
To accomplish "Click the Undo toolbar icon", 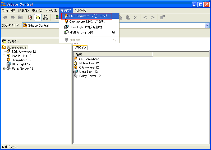I will [145, 17].
